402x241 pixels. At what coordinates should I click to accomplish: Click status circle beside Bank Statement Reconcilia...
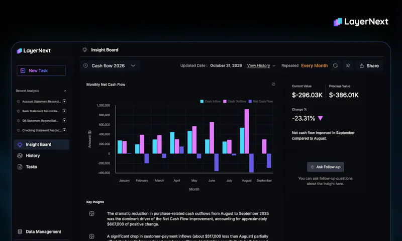(x=64, y=111)
